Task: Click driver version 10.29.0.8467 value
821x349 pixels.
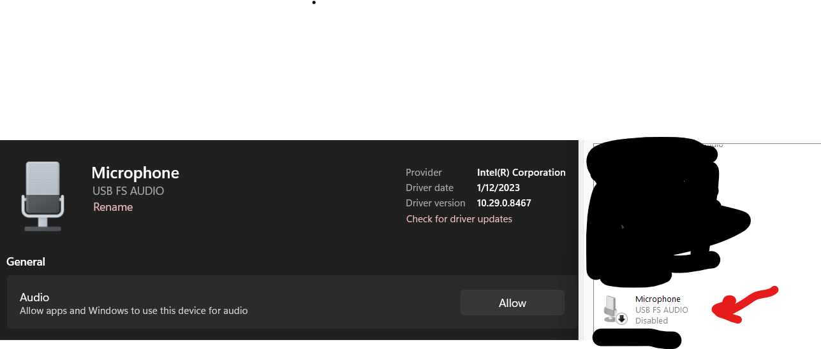Action: click(504, 203)
